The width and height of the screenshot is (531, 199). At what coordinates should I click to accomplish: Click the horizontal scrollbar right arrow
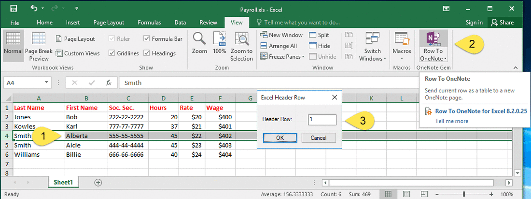click(509, 183)
